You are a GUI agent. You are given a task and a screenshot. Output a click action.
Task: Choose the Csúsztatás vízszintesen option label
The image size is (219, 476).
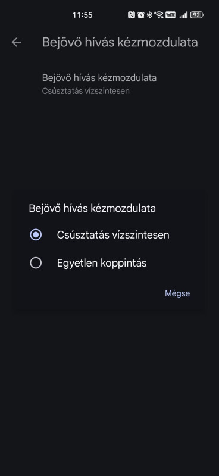click(113, 234)
